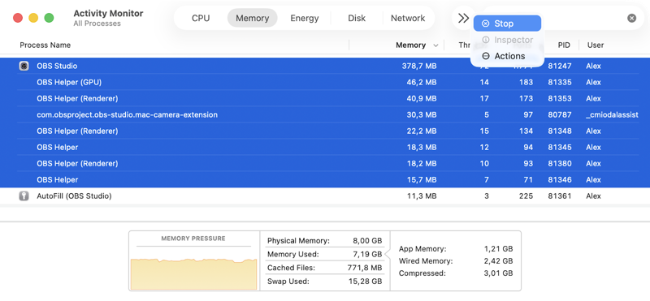Screen dimensions: 650x301
Task: Clear the search field with the X icon
Action: pos(631,18)
